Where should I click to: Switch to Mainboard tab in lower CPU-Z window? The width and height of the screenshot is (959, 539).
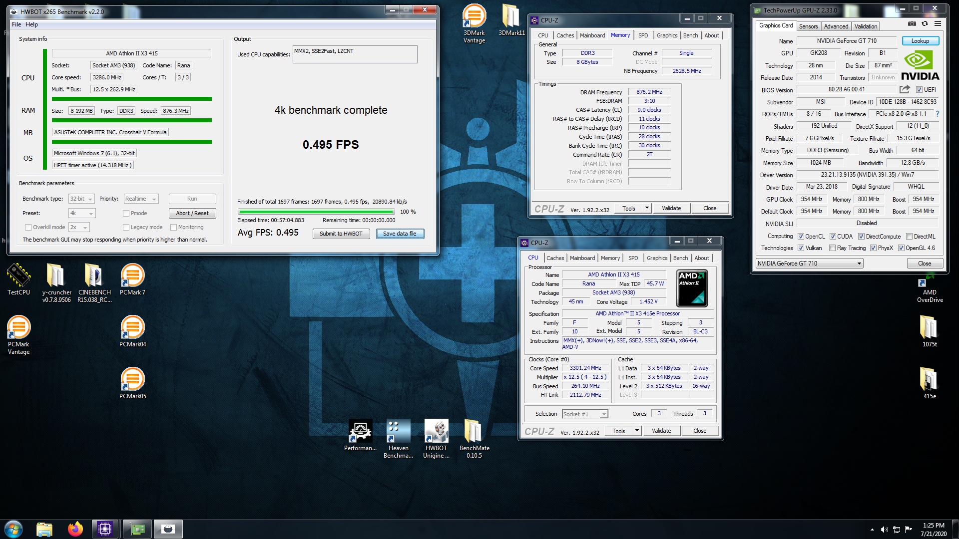click(582, 258)
